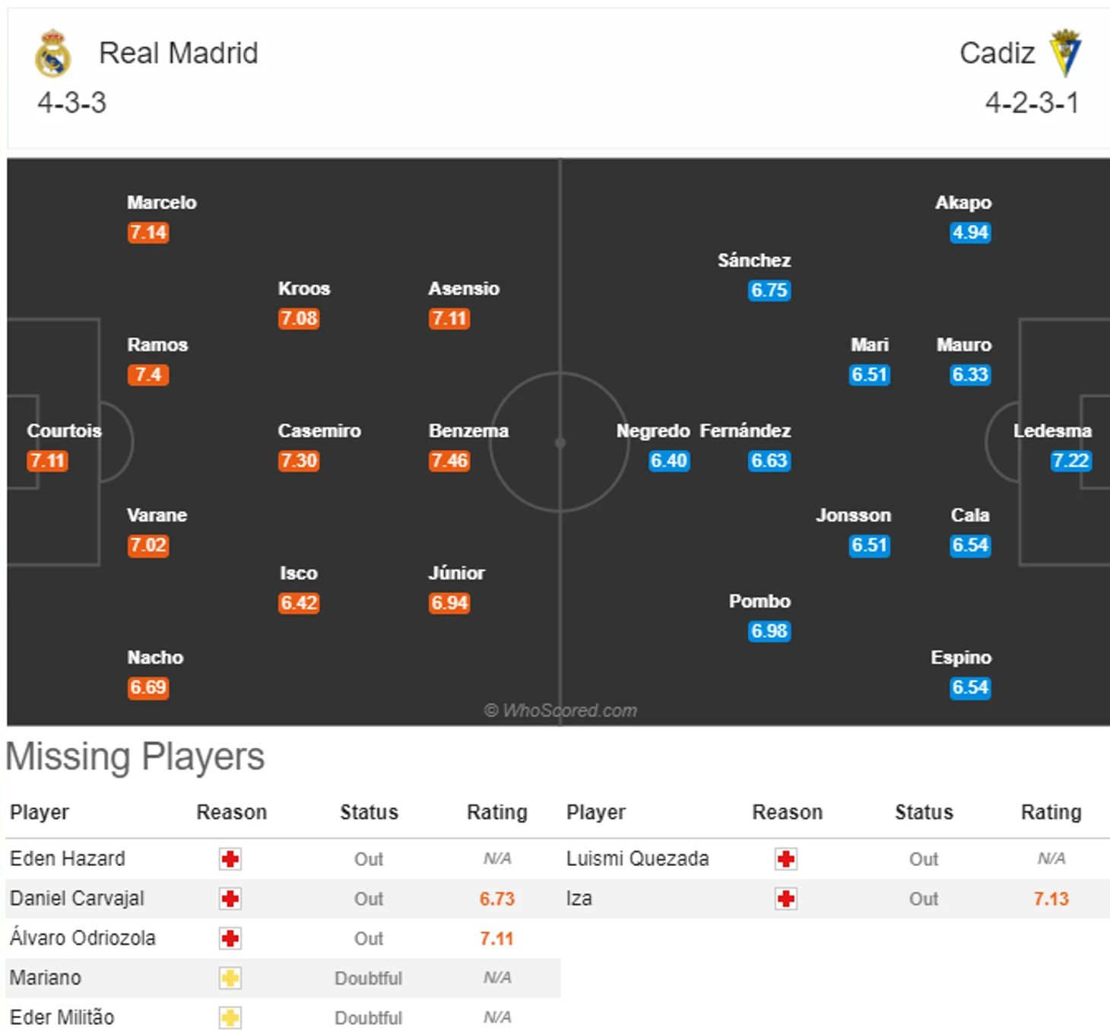Screen dimensions: 1110x1031
Task: Click Akapo's 4.94 rating badge
Action: tap(970, 233)
